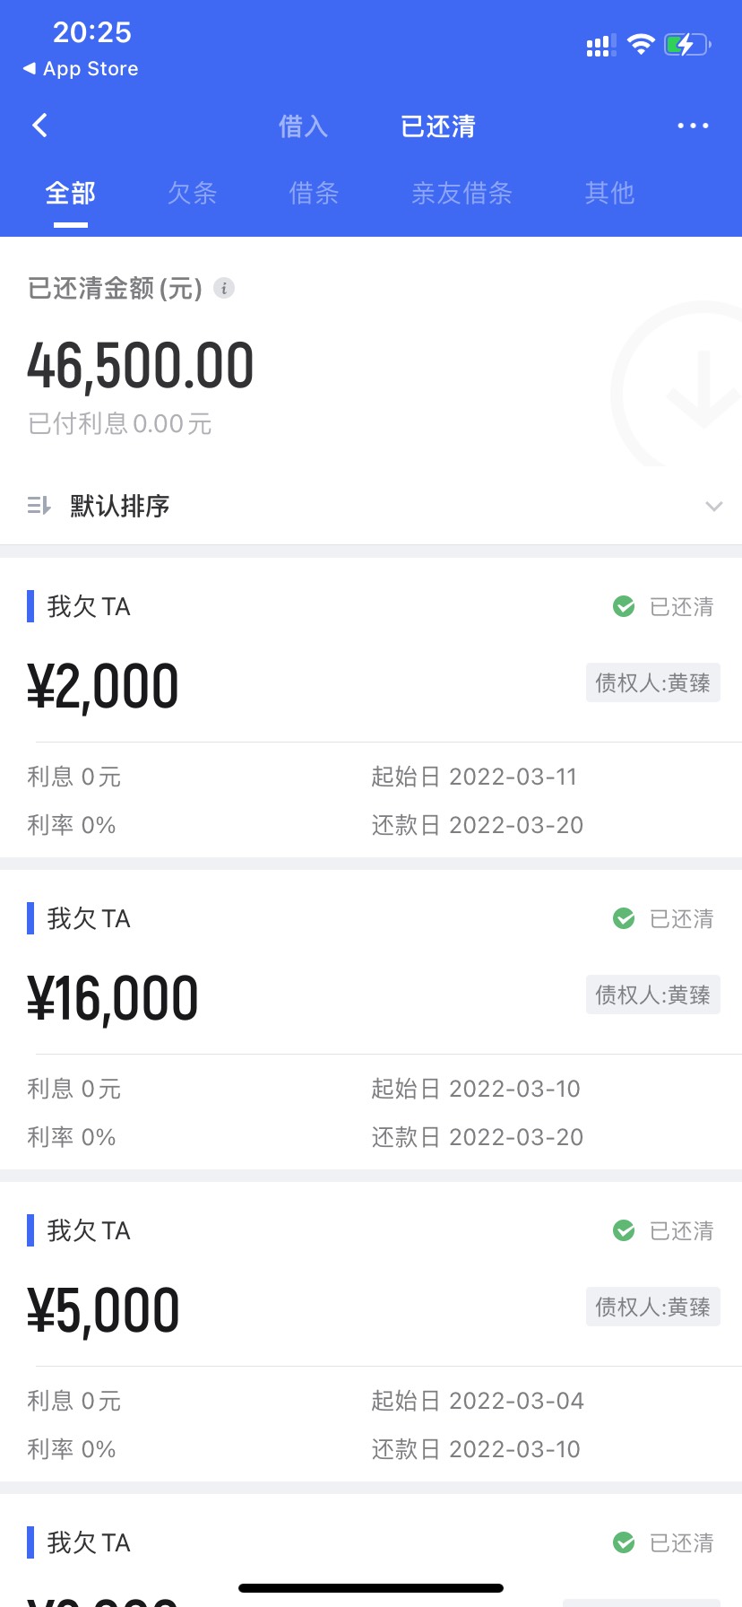Screen dimensions: 742x1607
Task: Tap green check icon on ¥5,000 record
Action: pos(624,1231)
